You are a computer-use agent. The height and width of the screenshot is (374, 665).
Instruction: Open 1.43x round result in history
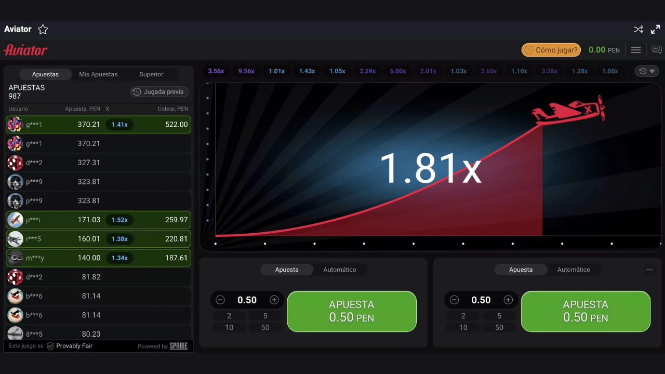[307, 71]
